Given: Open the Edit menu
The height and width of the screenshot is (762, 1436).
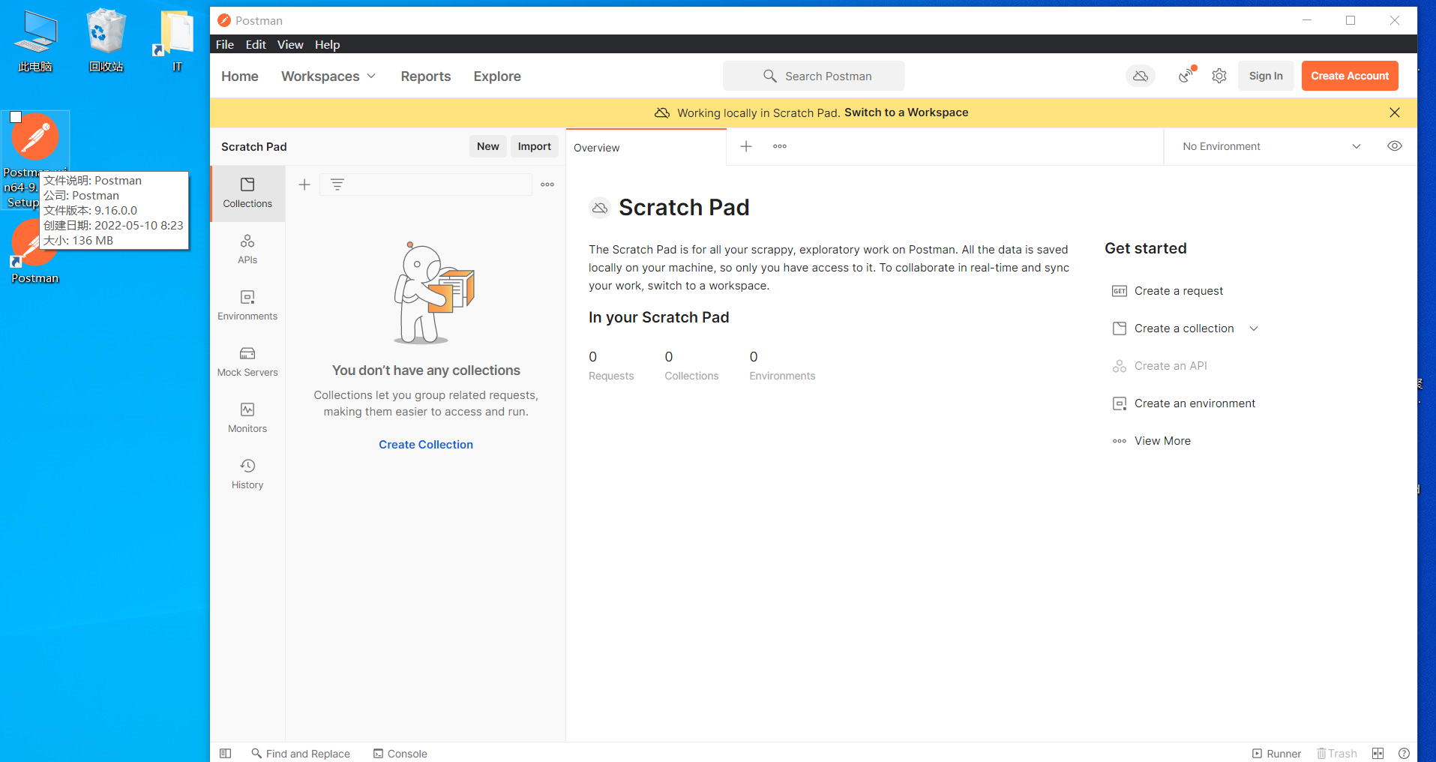Looking at the screenshot, I should tap(256, 44).
